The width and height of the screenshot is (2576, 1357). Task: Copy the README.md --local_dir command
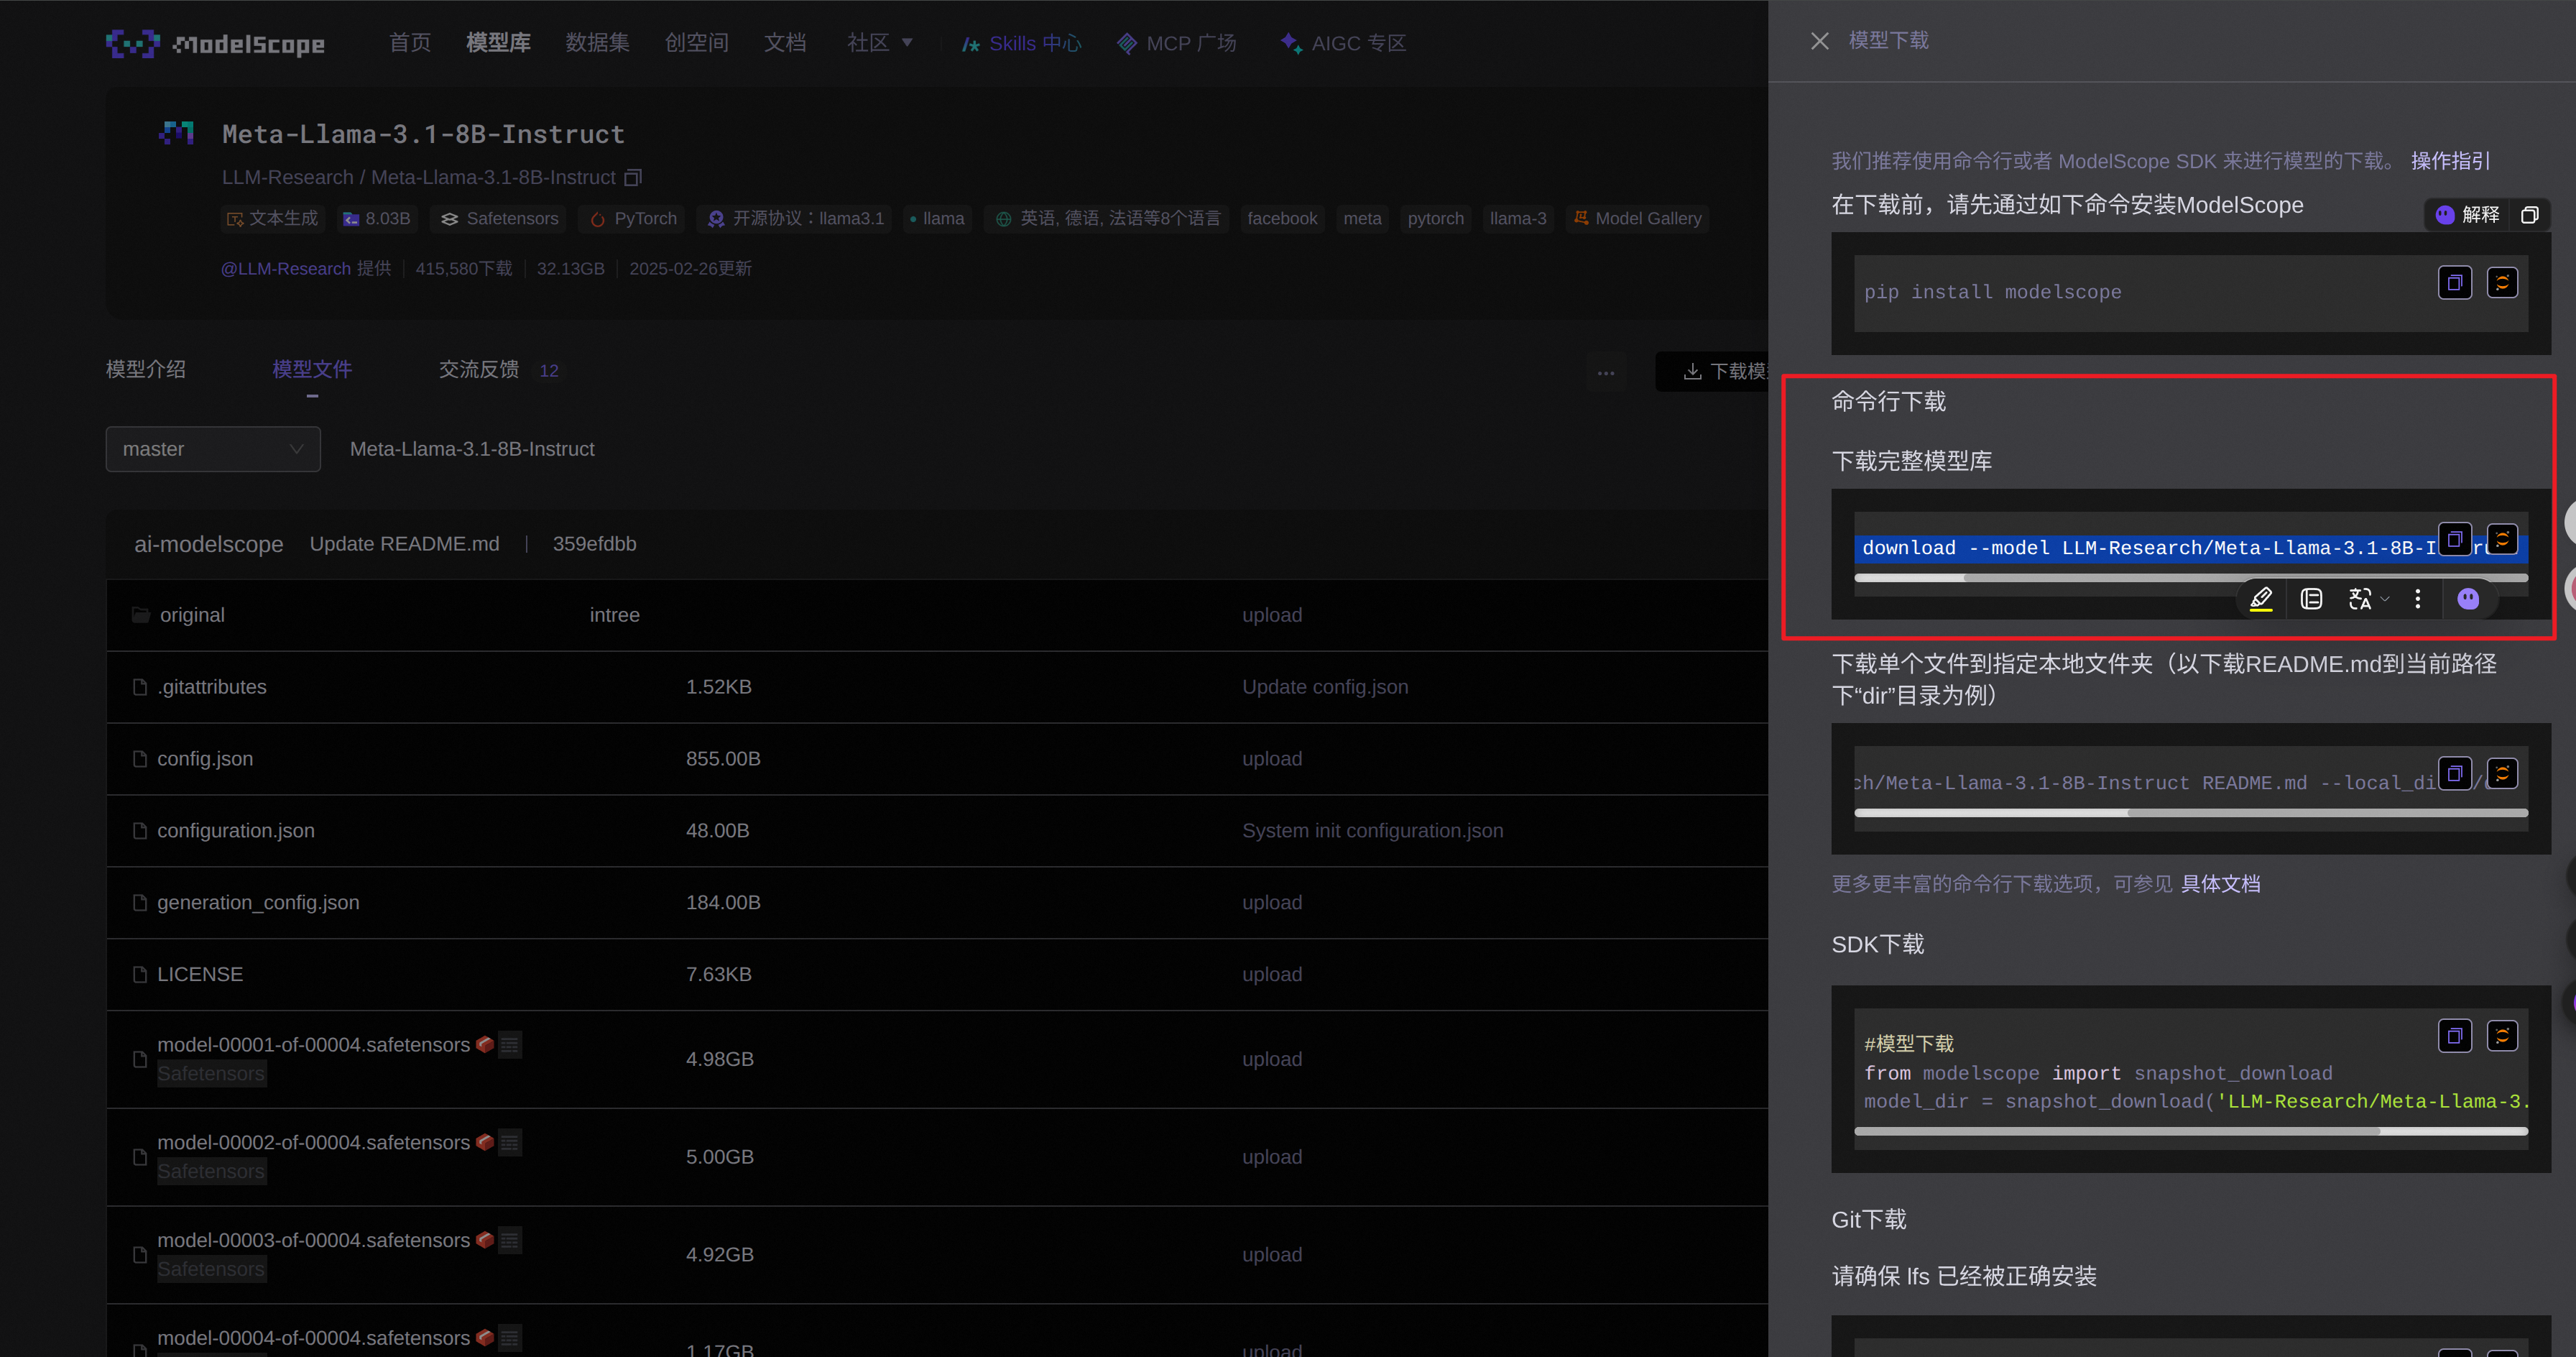coord(2455,773)
